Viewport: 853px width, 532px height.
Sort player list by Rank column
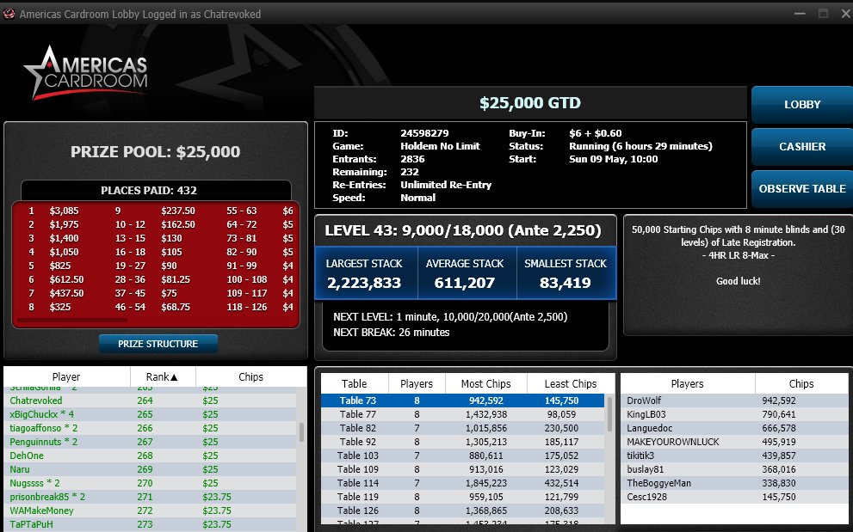pyautogui.click(x=162, y=376)
